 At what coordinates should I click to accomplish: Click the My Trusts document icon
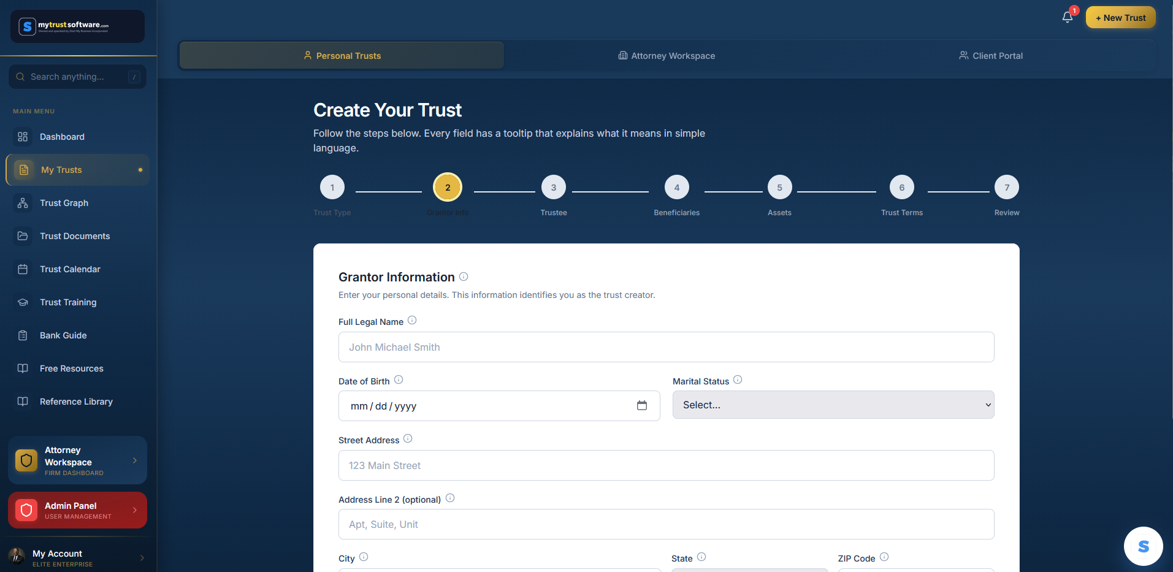[24, 170]
